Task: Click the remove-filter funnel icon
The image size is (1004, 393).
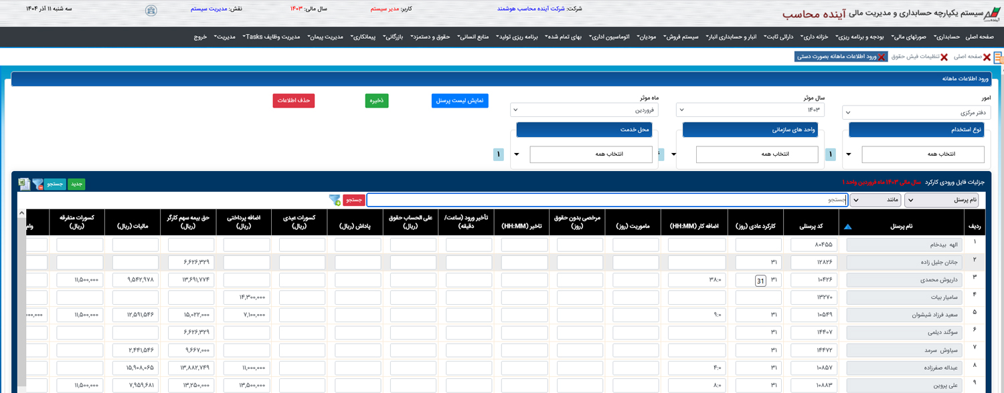Action: [x=38, y=184]
